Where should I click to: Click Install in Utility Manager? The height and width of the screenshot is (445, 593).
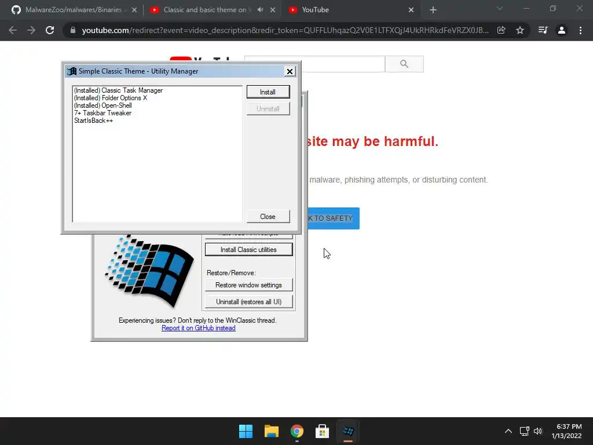[x=268, y=92]
